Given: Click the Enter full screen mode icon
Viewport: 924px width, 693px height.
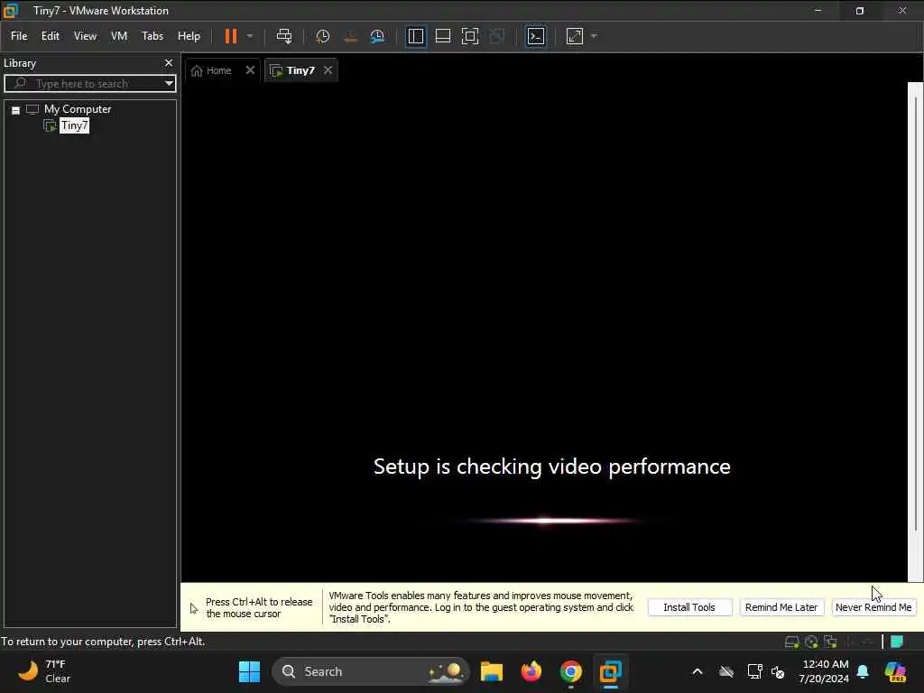Looking at the screenshot, I should [x=469, y=36].
